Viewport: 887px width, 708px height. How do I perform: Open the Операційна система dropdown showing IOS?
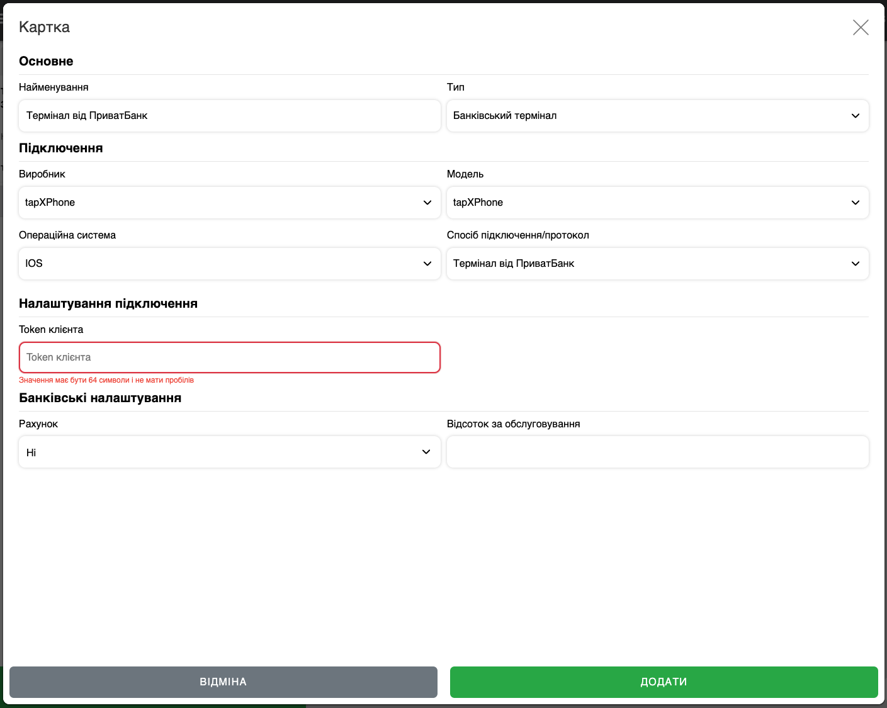[x=229, y=264]
